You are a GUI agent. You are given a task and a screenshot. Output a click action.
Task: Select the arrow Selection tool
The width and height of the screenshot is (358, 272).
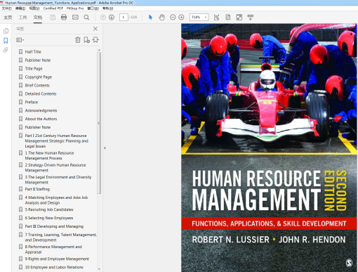pyautogui.click(x=150, y=18)
